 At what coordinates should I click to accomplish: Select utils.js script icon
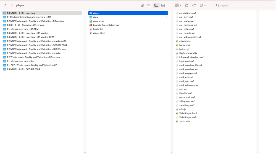coord(177,109)
